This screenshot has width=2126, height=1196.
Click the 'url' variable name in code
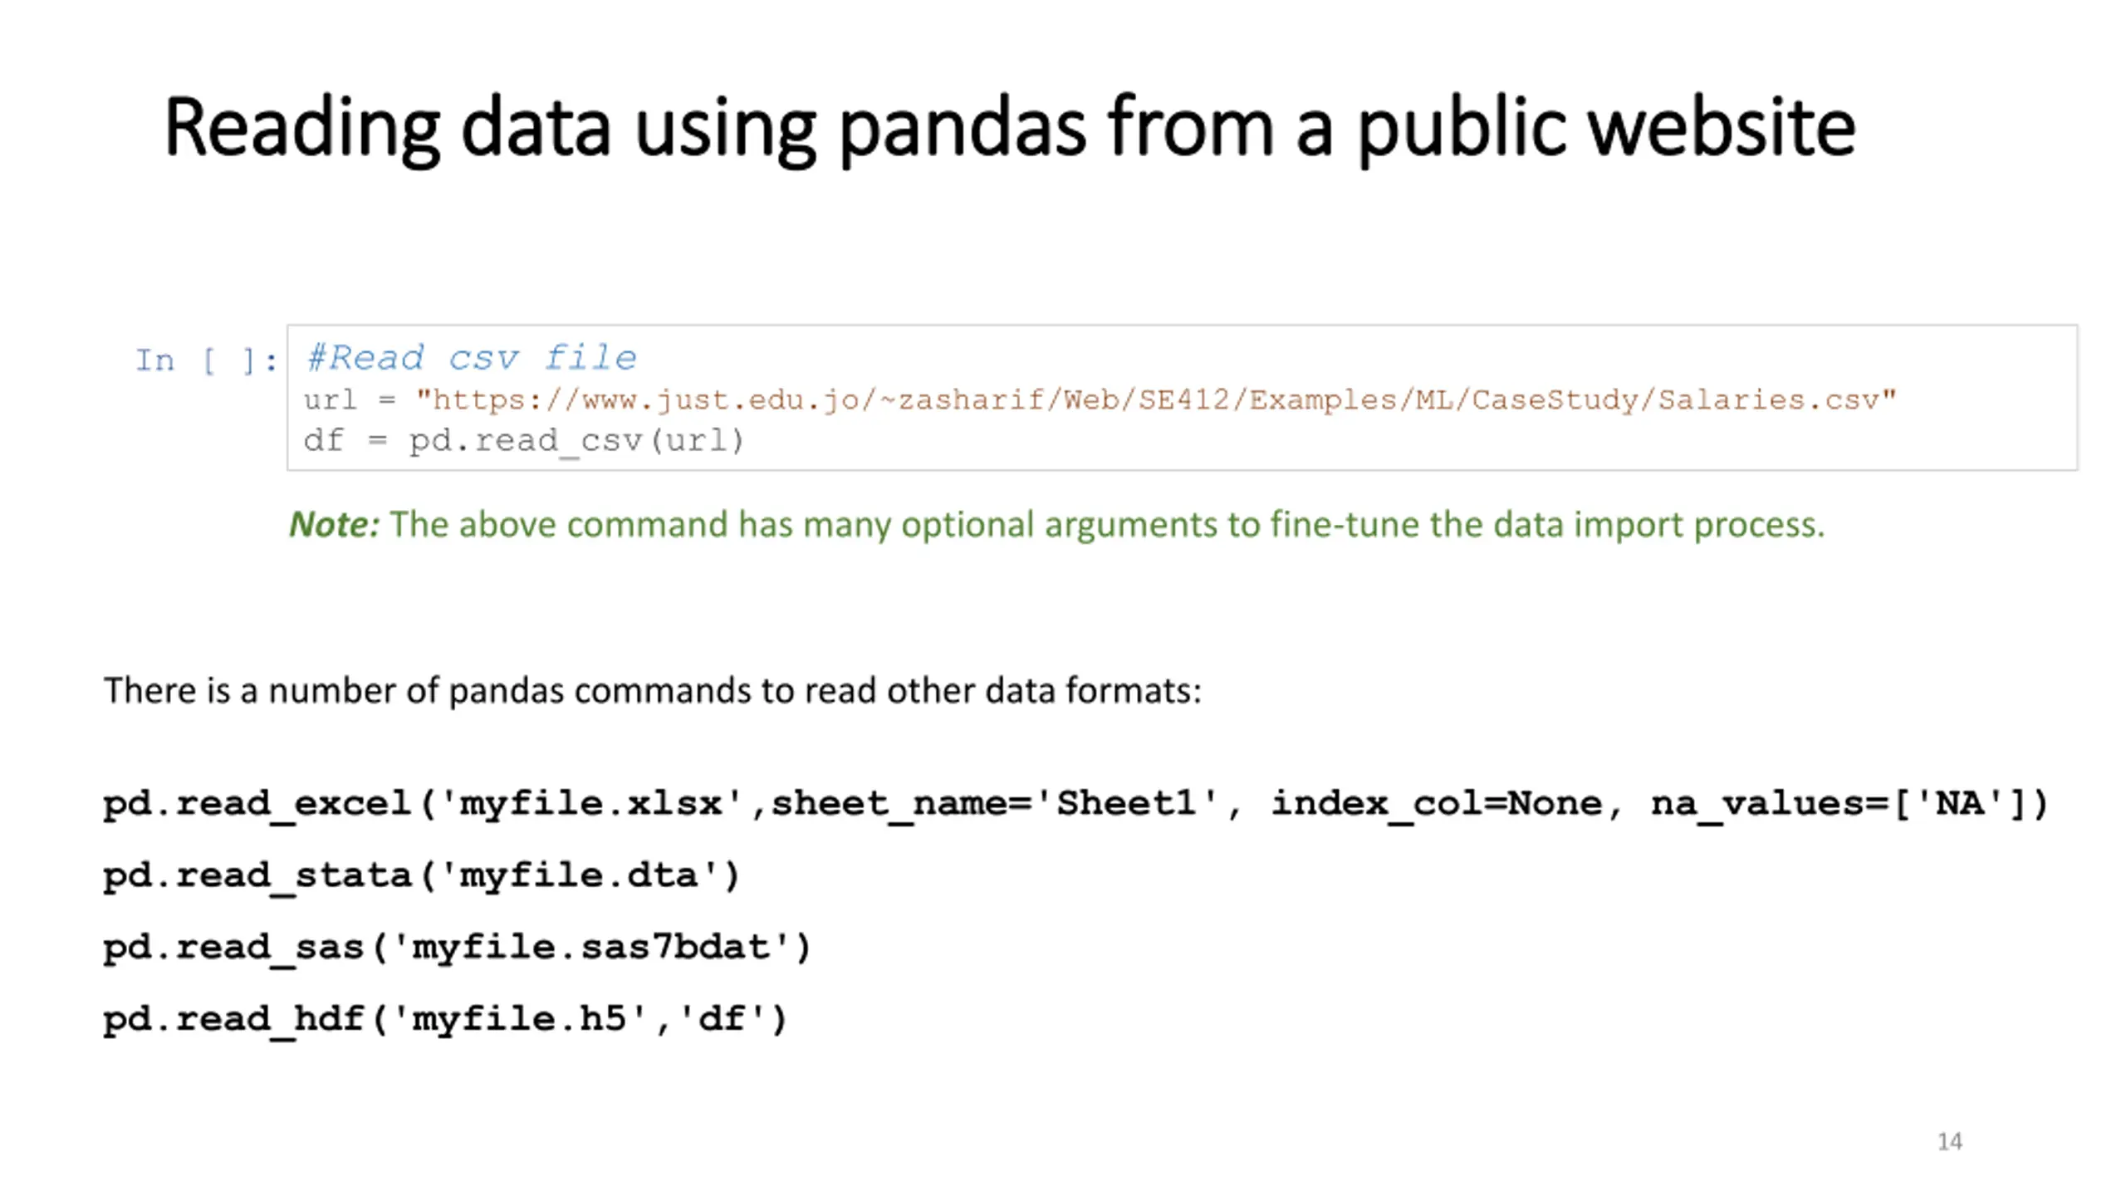[330, 400]
